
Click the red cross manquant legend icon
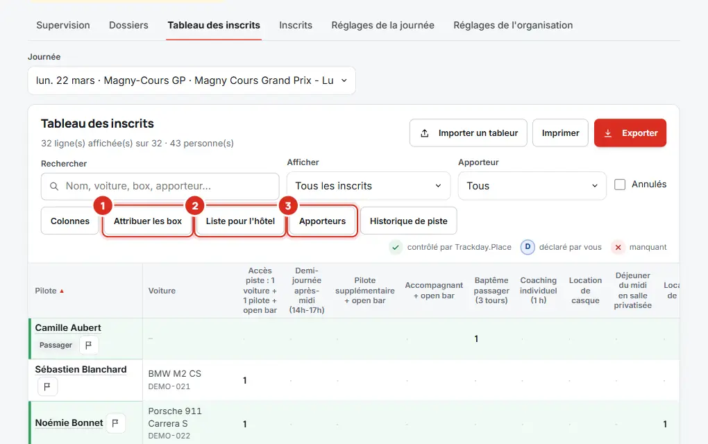[x=618, y=247]
